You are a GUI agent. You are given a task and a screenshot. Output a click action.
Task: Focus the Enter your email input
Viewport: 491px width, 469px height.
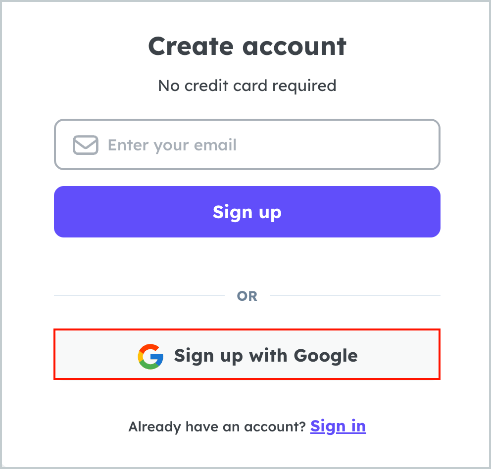click(x=247, y=144)
